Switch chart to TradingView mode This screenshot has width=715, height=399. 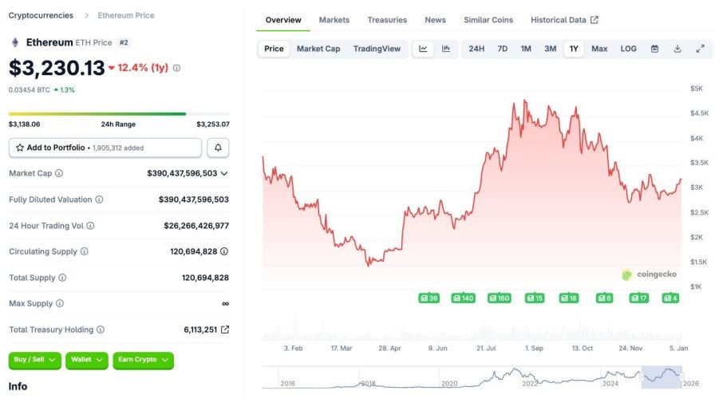coord(377,49)
